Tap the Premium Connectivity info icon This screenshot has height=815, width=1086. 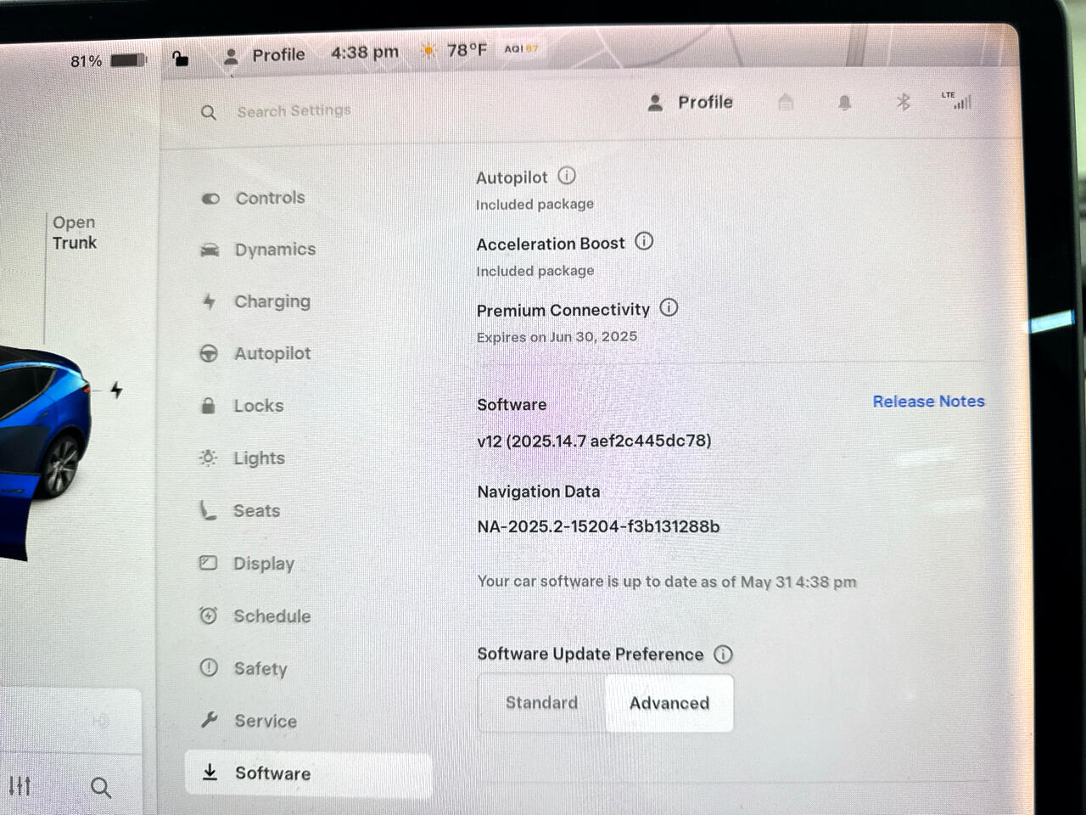tap(669, 307)
